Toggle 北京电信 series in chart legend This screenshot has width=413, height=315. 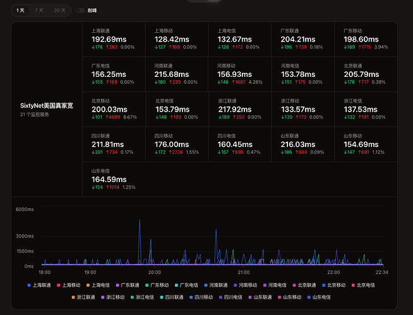tap(363, 285)
